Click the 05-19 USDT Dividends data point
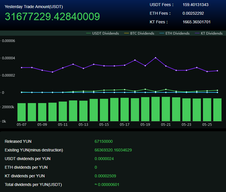The height and width of the screenshot is (192, 226). (x=145, y=89)
